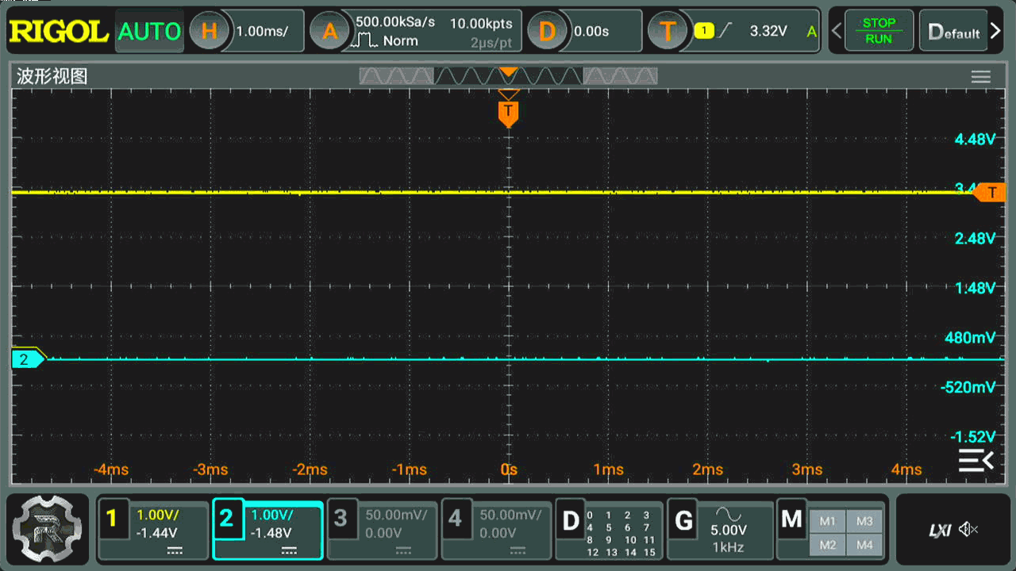
Task: Click the 10.00kpts memory depth value
Action: [481, 24]
